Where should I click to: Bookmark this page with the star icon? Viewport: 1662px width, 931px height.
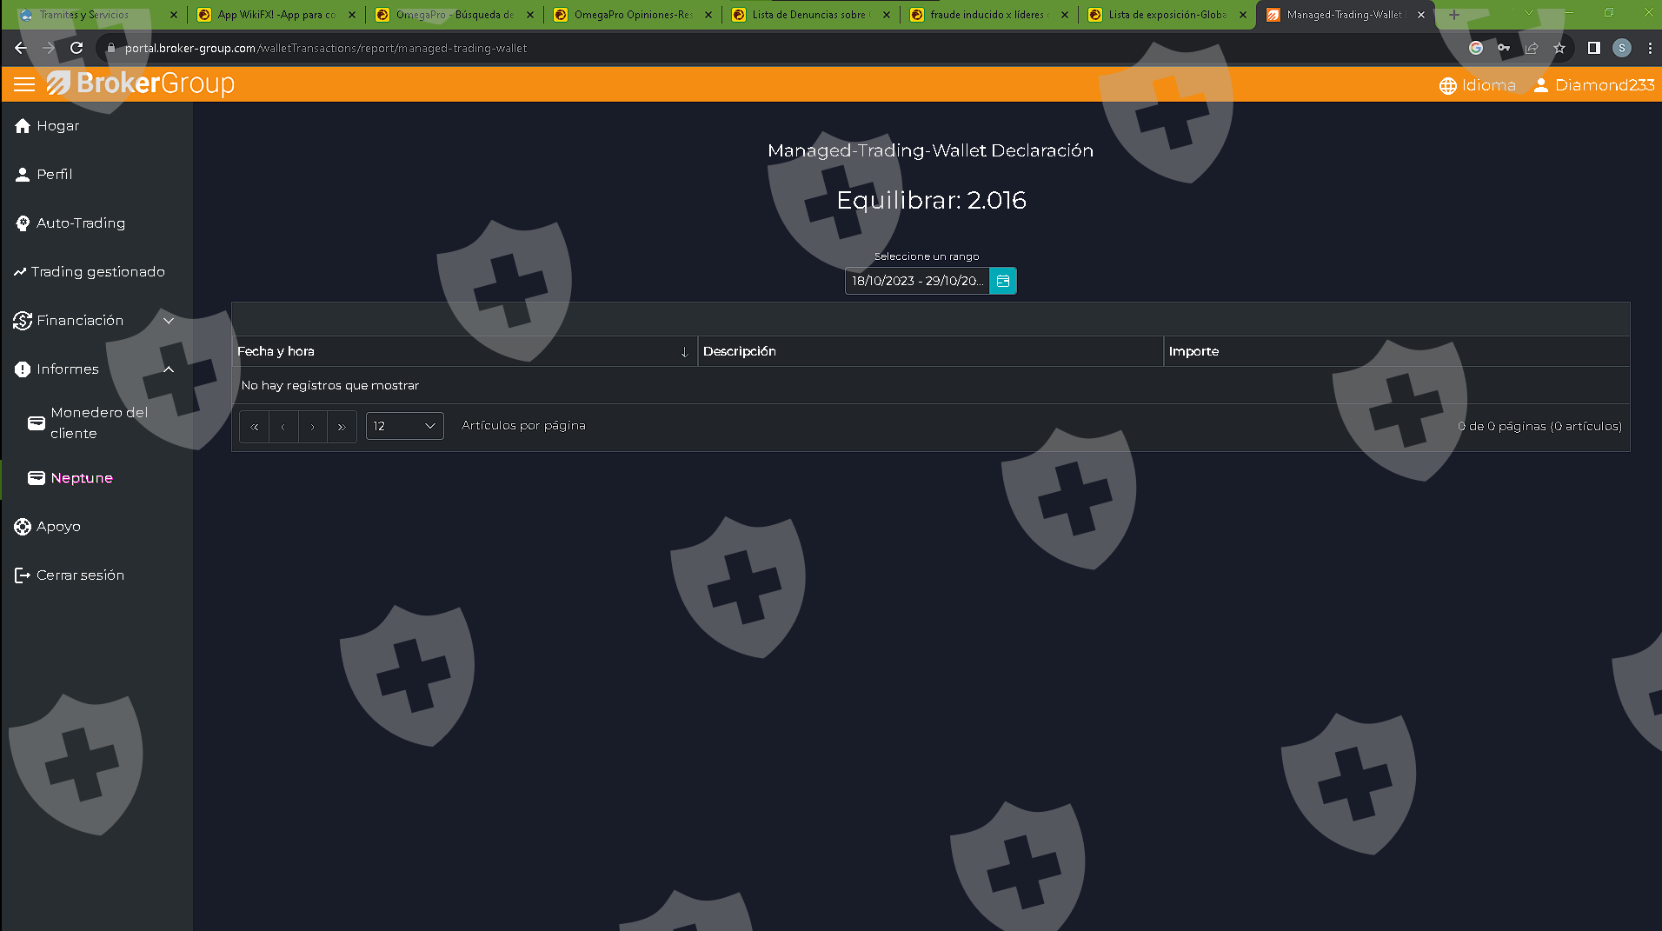[1559, 49]
